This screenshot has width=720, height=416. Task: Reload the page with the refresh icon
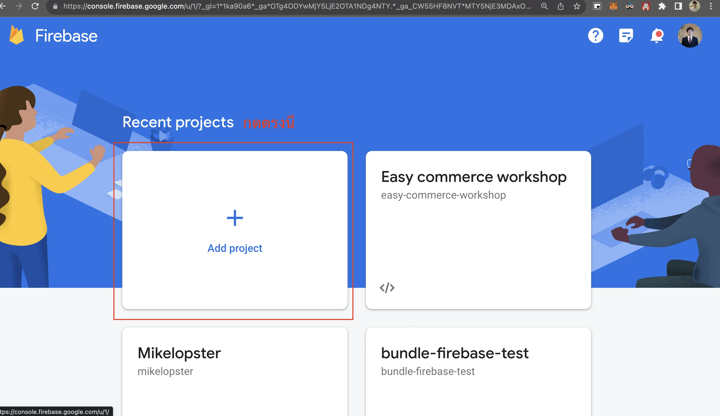tap(35, 6)
